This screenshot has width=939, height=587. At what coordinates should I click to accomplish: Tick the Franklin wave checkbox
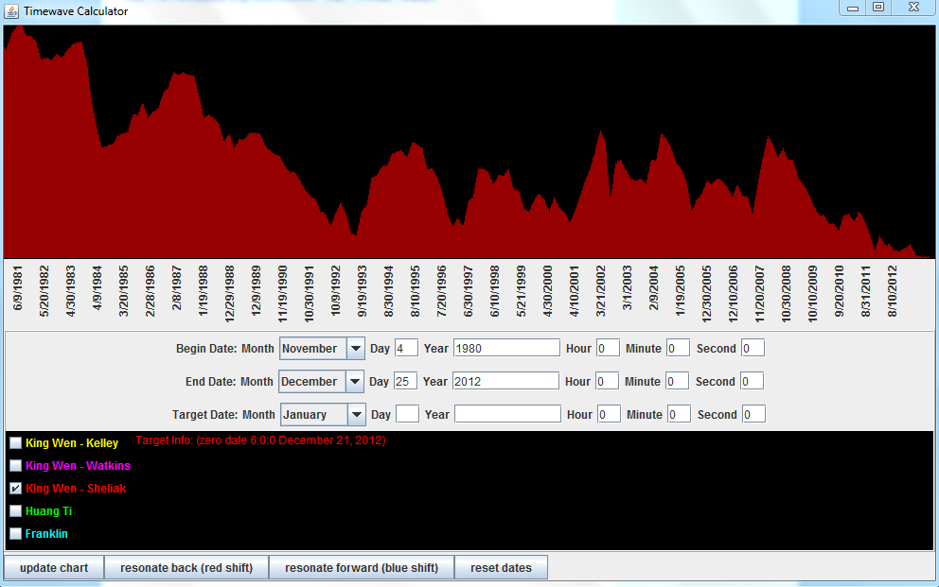tap(16, 534)
